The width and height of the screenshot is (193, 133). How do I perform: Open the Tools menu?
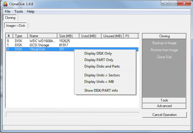19,11
